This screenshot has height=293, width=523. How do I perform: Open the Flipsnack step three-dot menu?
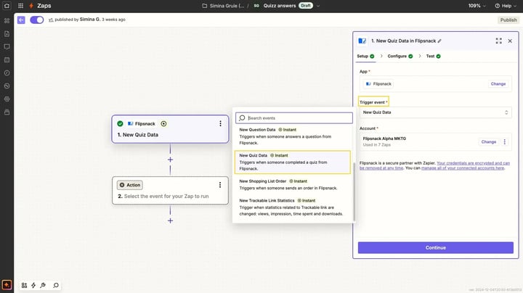click(x=220, y=123)
